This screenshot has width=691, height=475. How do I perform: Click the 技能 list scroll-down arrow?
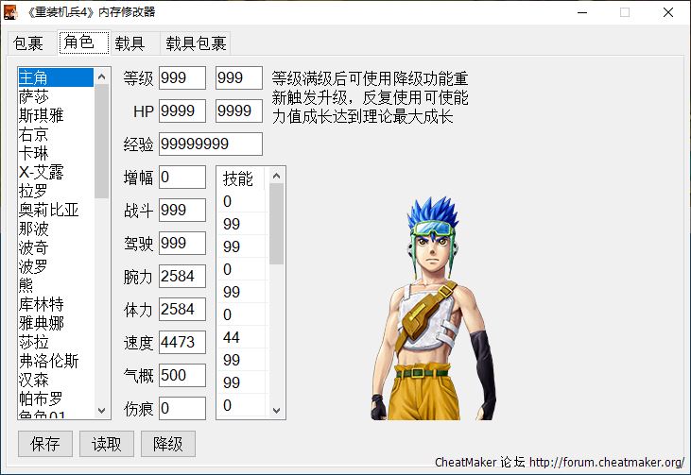[276, 411]
